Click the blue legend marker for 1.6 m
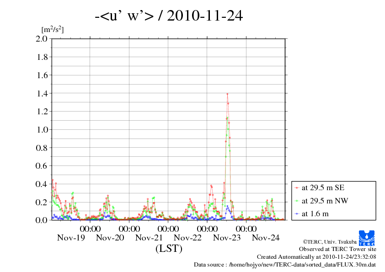 coord(297,214)
